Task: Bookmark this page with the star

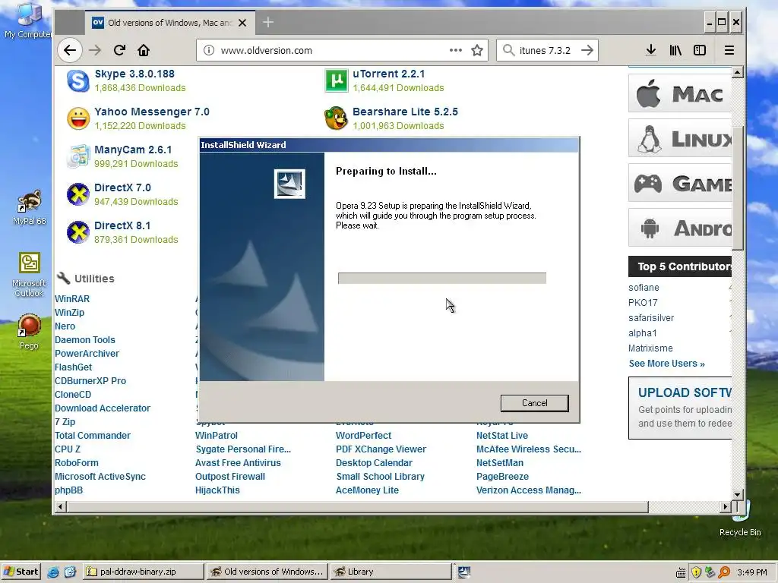Action: 477,50
